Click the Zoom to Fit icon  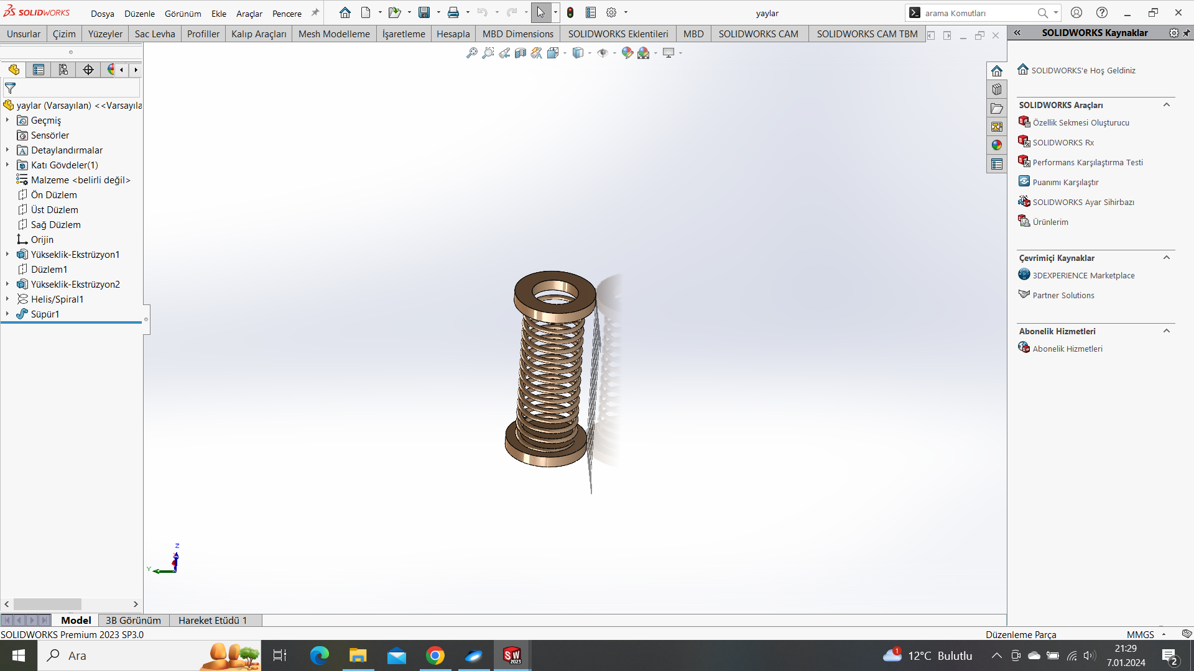pyautogui.click(x=472, y=53)
